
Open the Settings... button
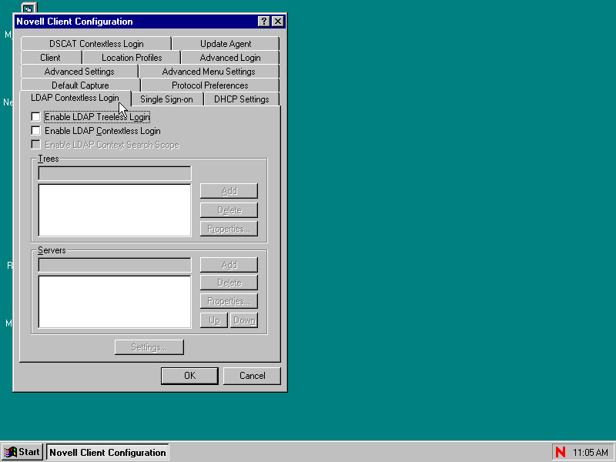click(x=149, y=347)
